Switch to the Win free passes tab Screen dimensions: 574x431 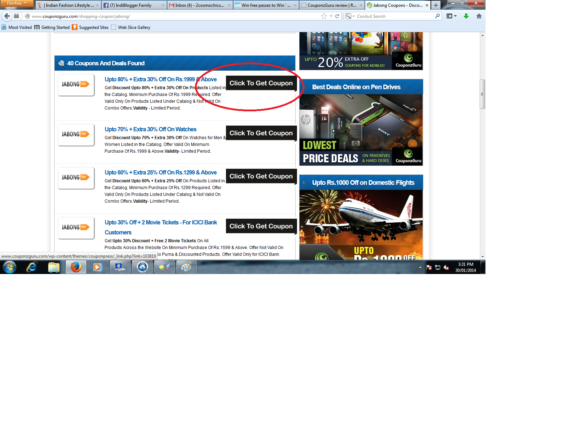(266, 5)
